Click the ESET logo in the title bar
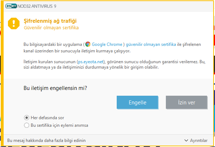The width and height of the screenshot is (215, 147). [11, 6]
